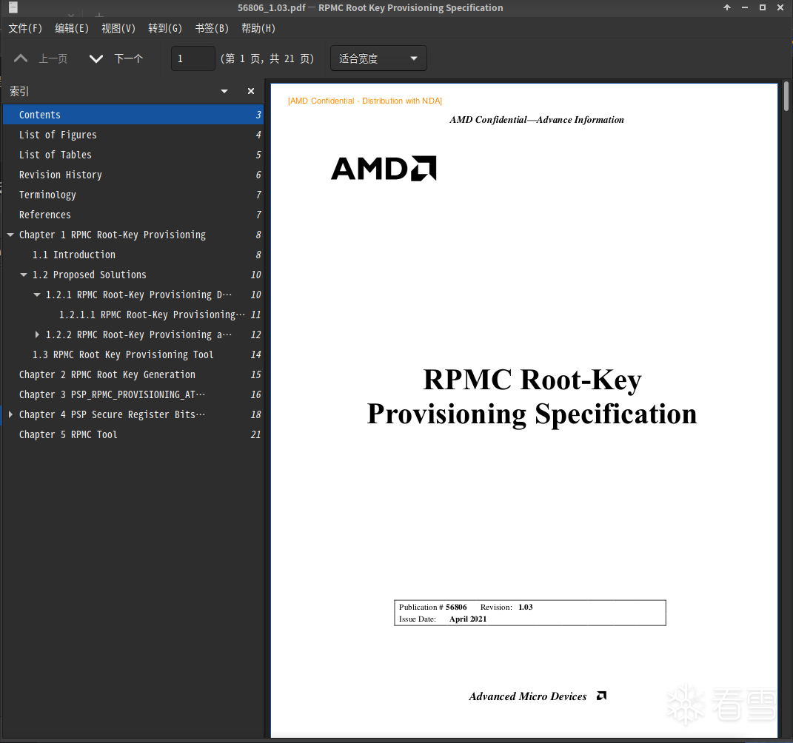Click the Advanced Micro Devices footer text
Viewport: 793px width, 743px height.
pyautogui.click(x=527, y=696)
